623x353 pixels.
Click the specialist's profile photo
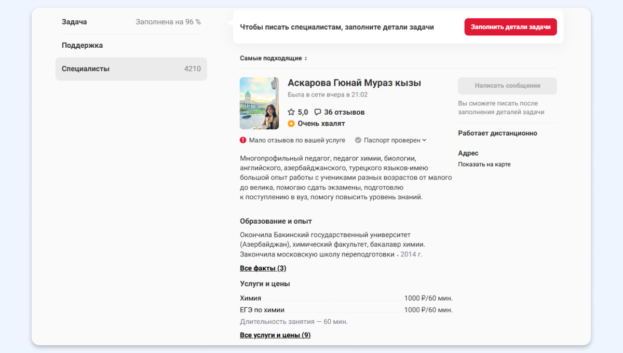tap(259, 103)
